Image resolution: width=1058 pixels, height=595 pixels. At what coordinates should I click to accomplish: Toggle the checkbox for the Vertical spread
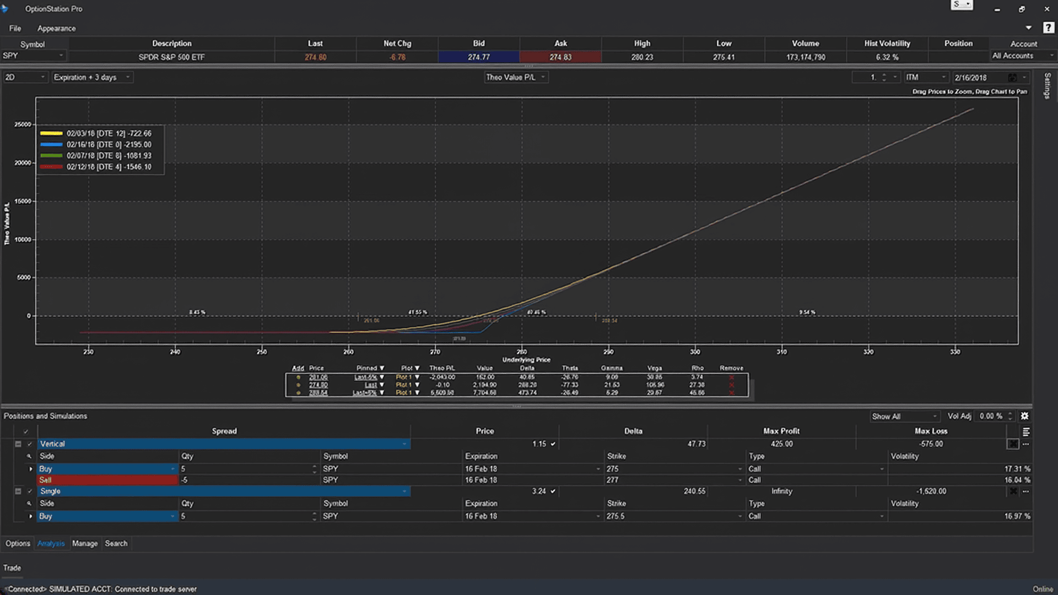click(30, 444)
